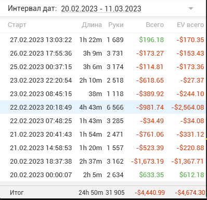The image size is (207, 200).
Task: Open the date interval dropdown arrow
Action: pyautogui.click(x=191, y=9)
